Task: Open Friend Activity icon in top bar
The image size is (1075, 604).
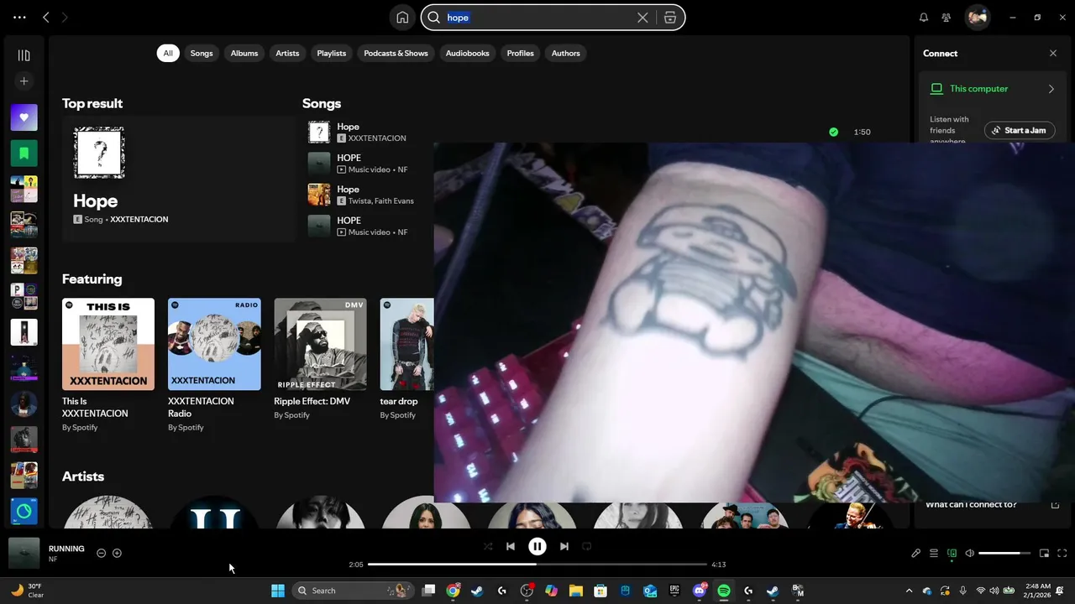Action: 947,18
